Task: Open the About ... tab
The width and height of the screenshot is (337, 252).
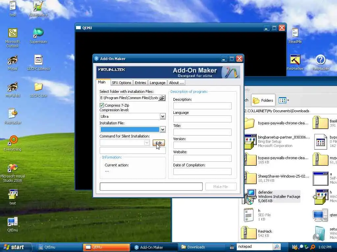Action: tap(176, 83)
